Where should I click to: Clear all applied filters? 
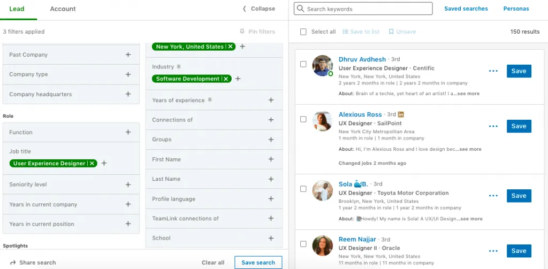(x=213, y=263)
